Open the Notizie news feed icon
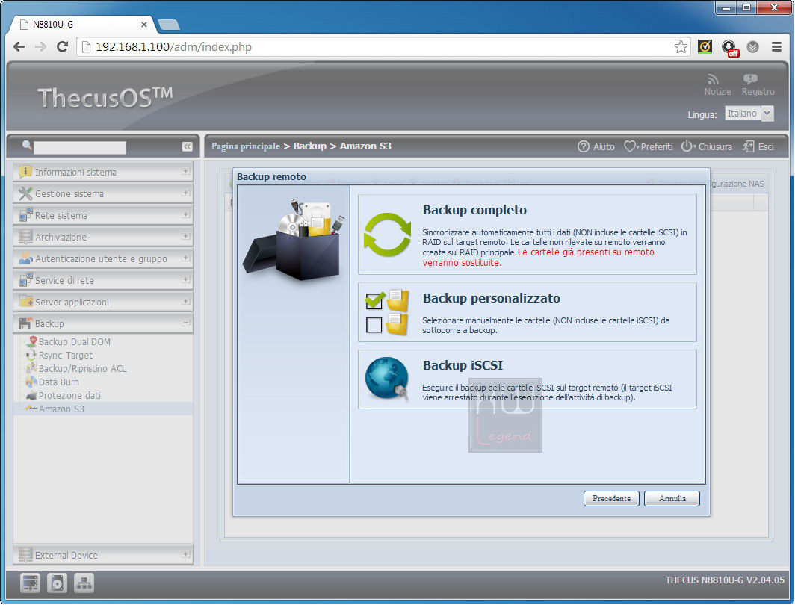Image resolution: width=795 pixels, height=605 pixels. click(x=714, y=80)
